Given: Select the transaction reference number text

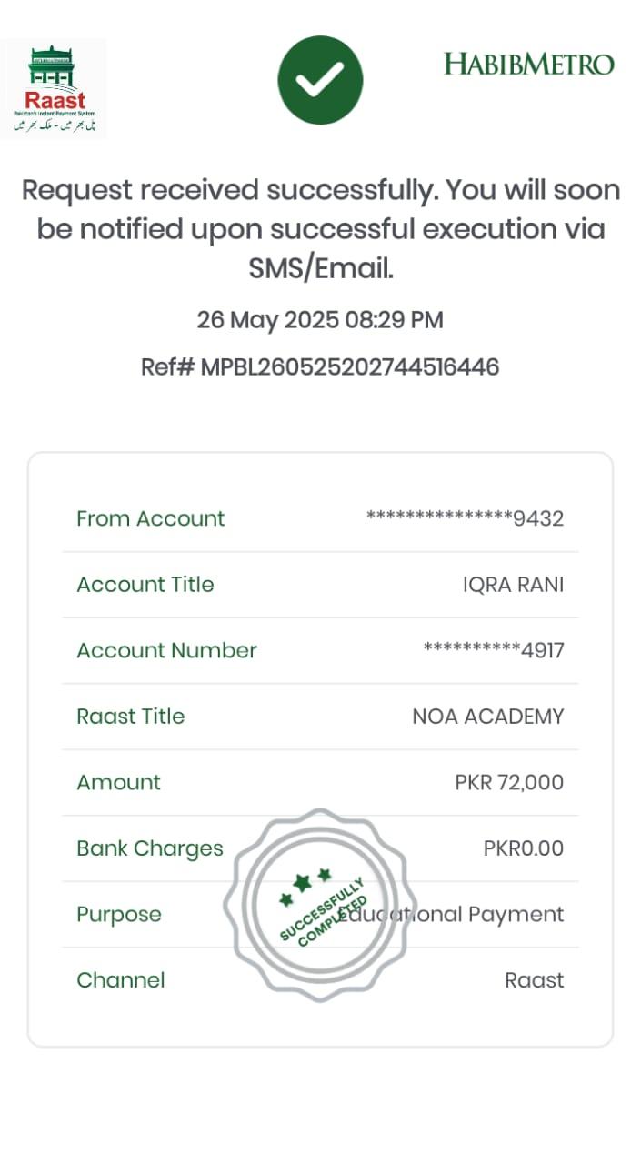Looking at the screenshot, I should [320, 367].
